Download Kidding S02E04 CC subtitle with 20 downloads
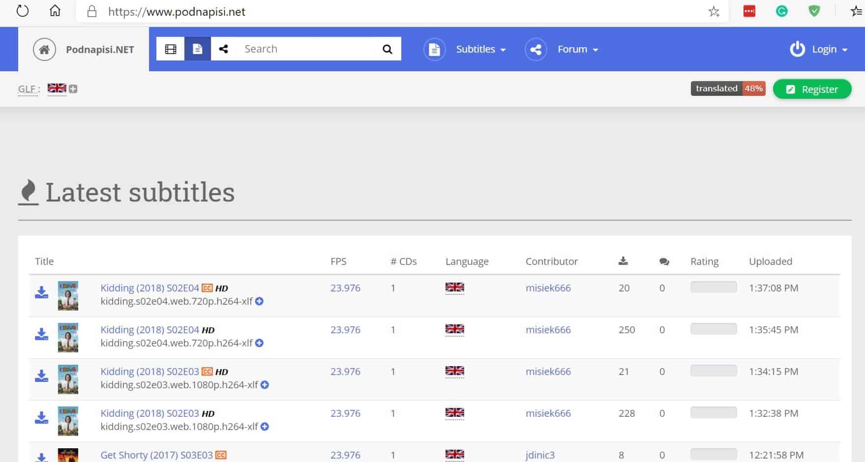This screenshot has width=865, height=462. pos(42,292)
